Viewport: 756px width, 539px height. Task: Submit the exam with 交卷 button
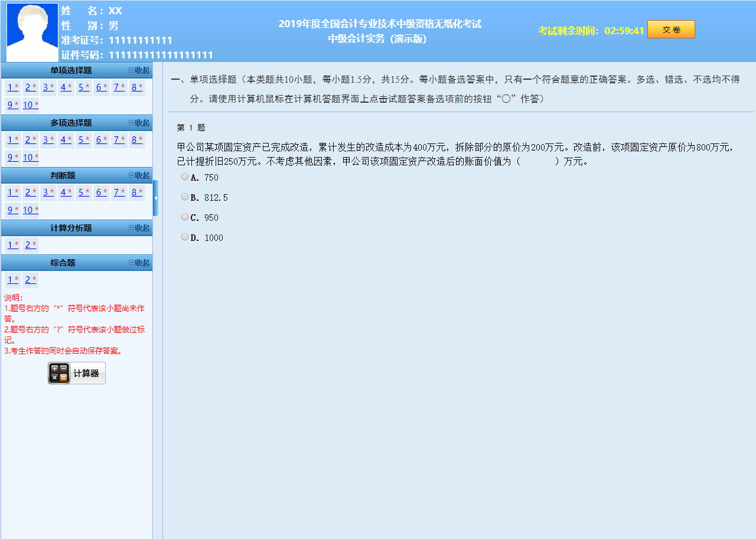[x=671, y=30]
